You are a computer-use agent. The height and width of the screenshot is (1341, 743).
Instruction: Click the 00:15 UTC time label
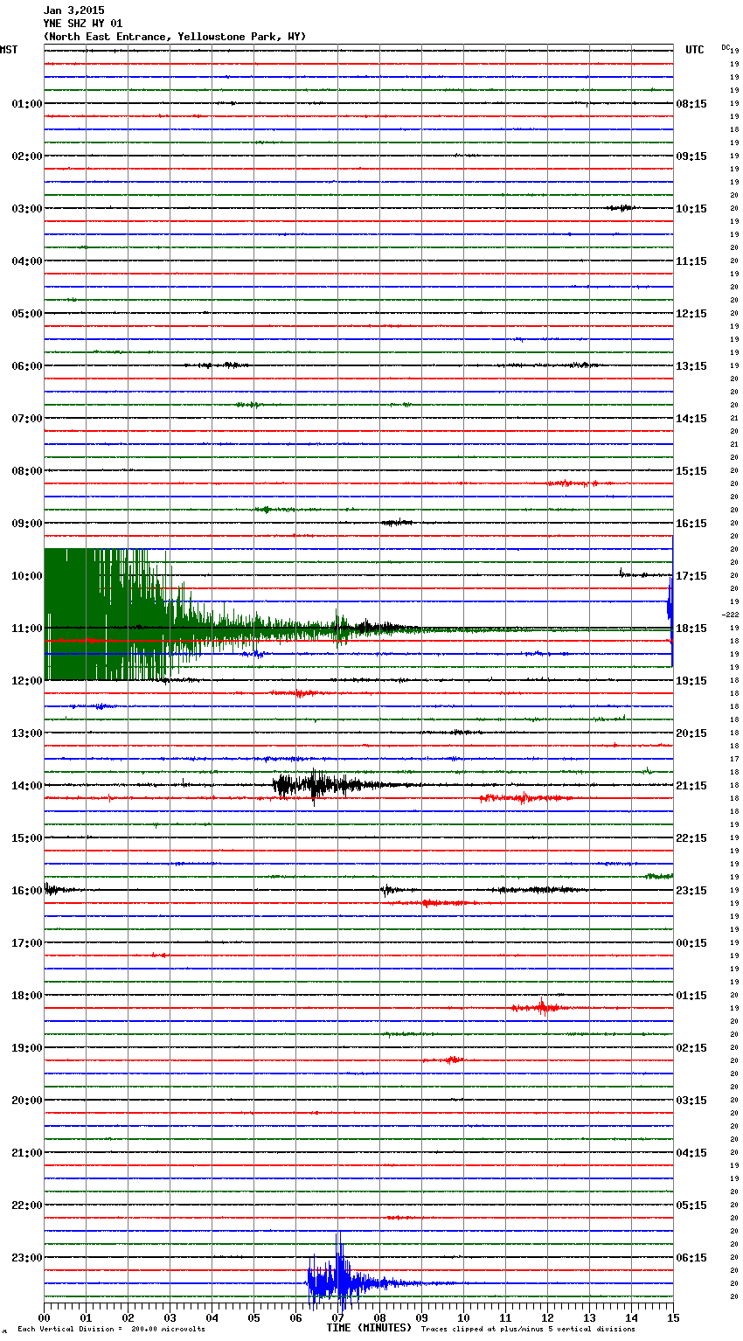[x=691, y=943]
